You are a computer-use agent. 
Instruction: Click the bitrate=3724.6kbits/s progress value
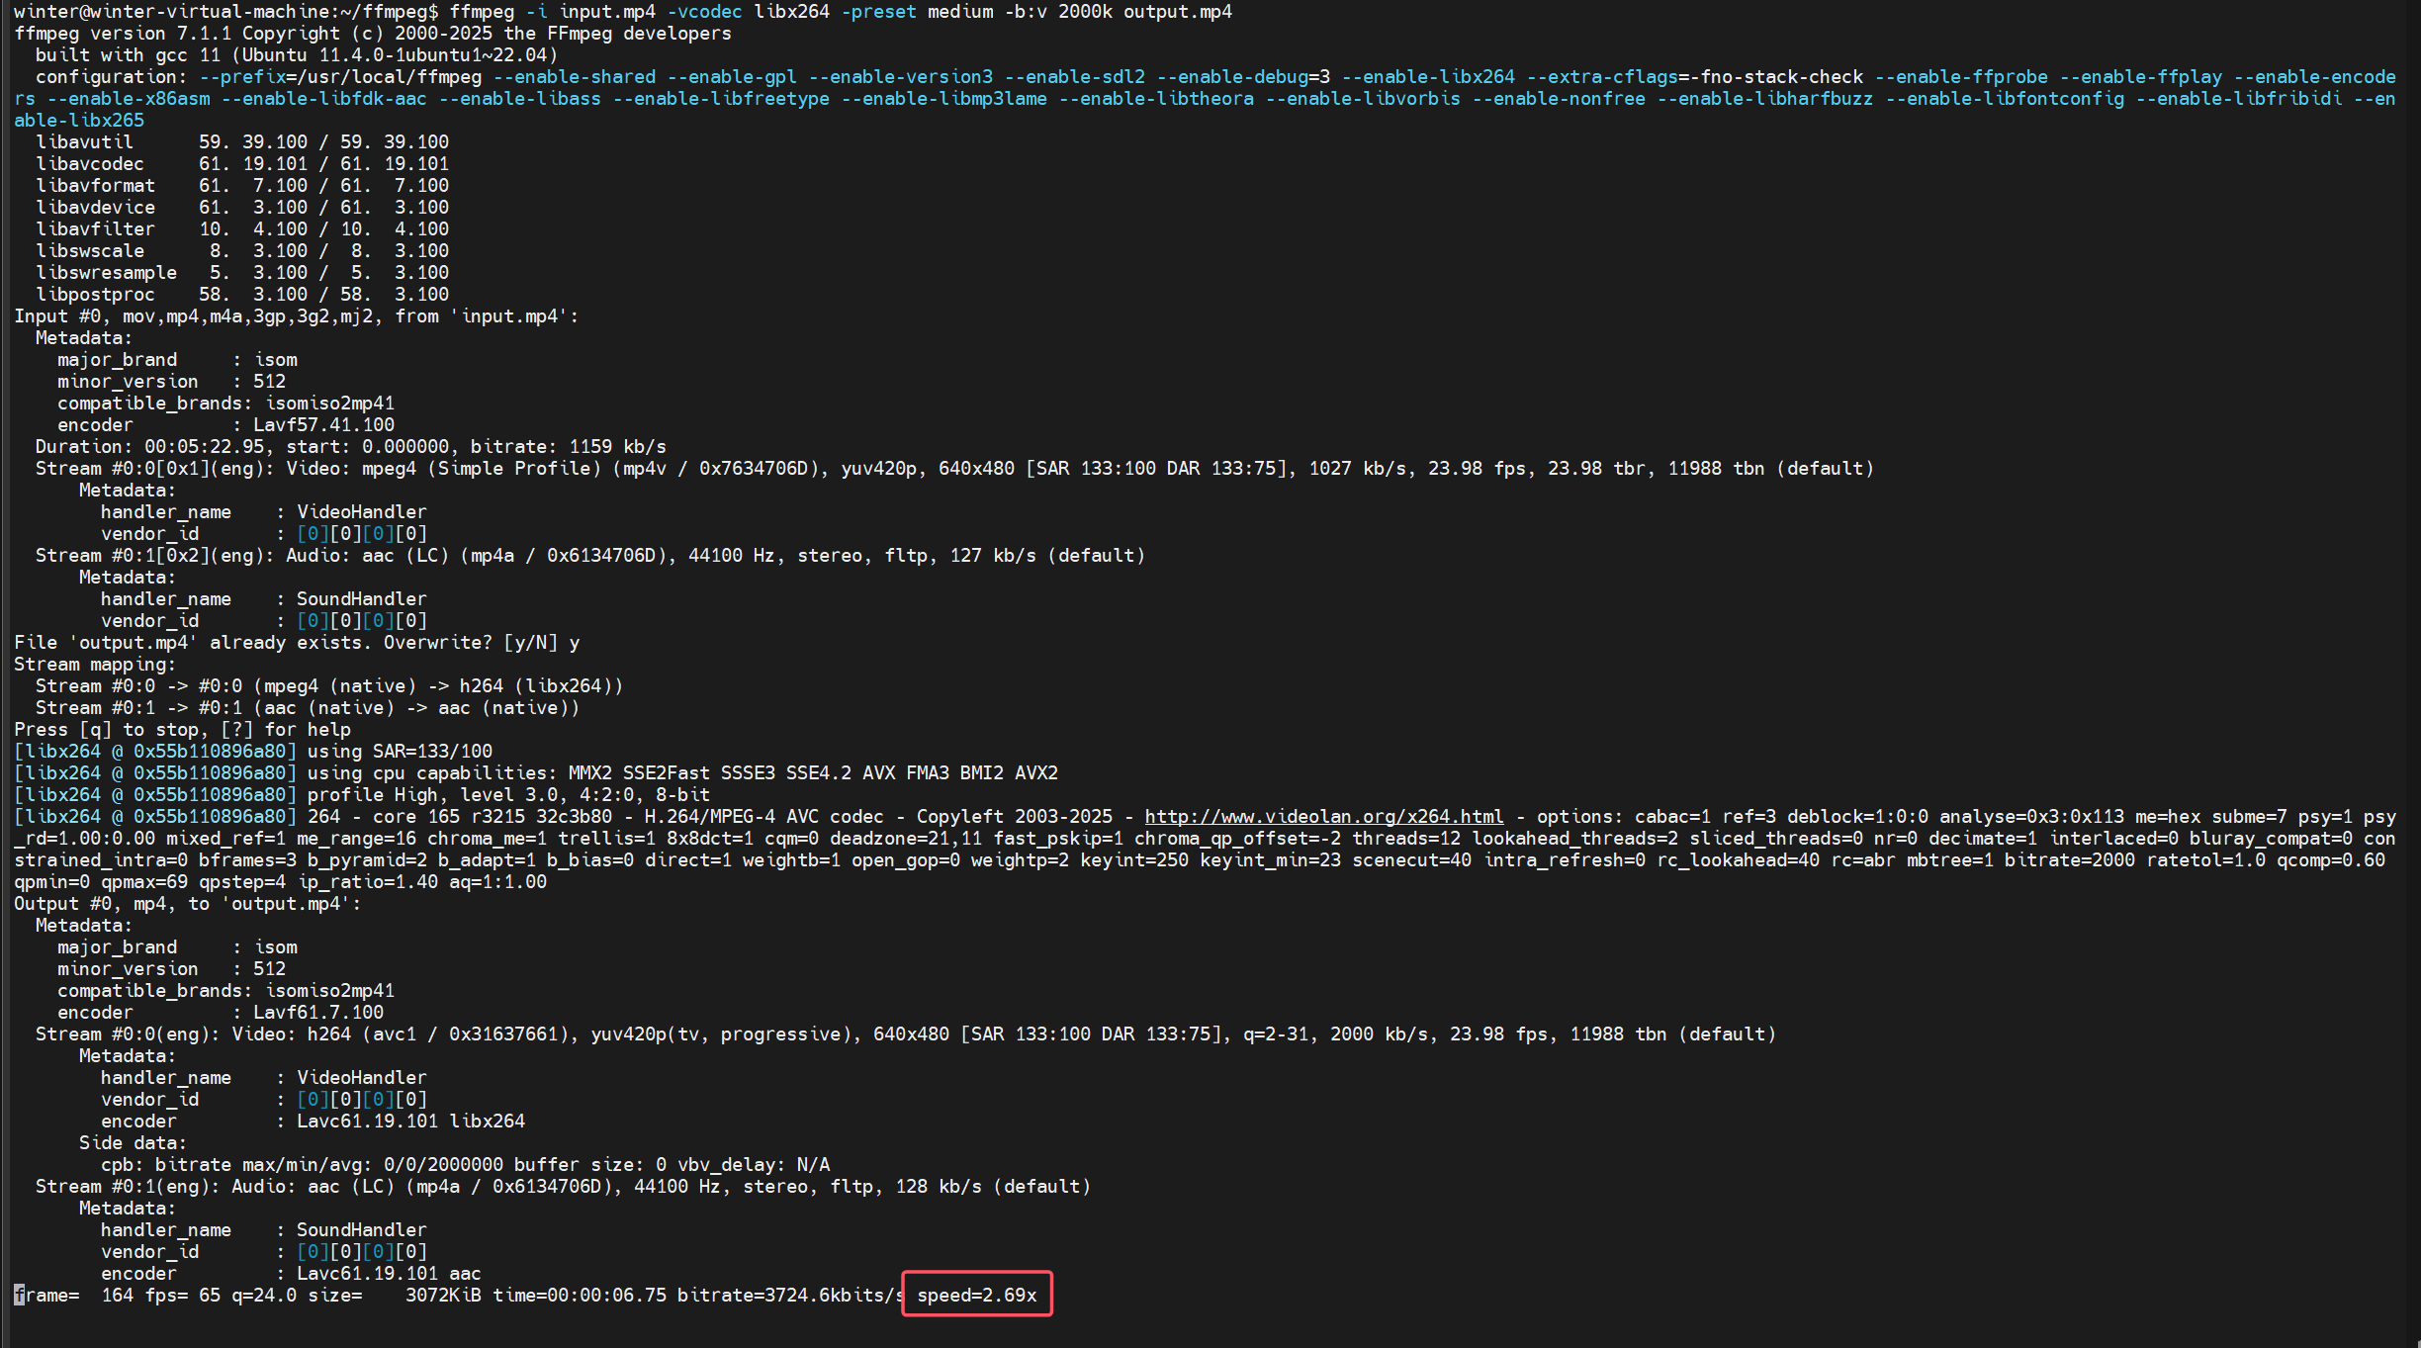(x=789, y=1295)
